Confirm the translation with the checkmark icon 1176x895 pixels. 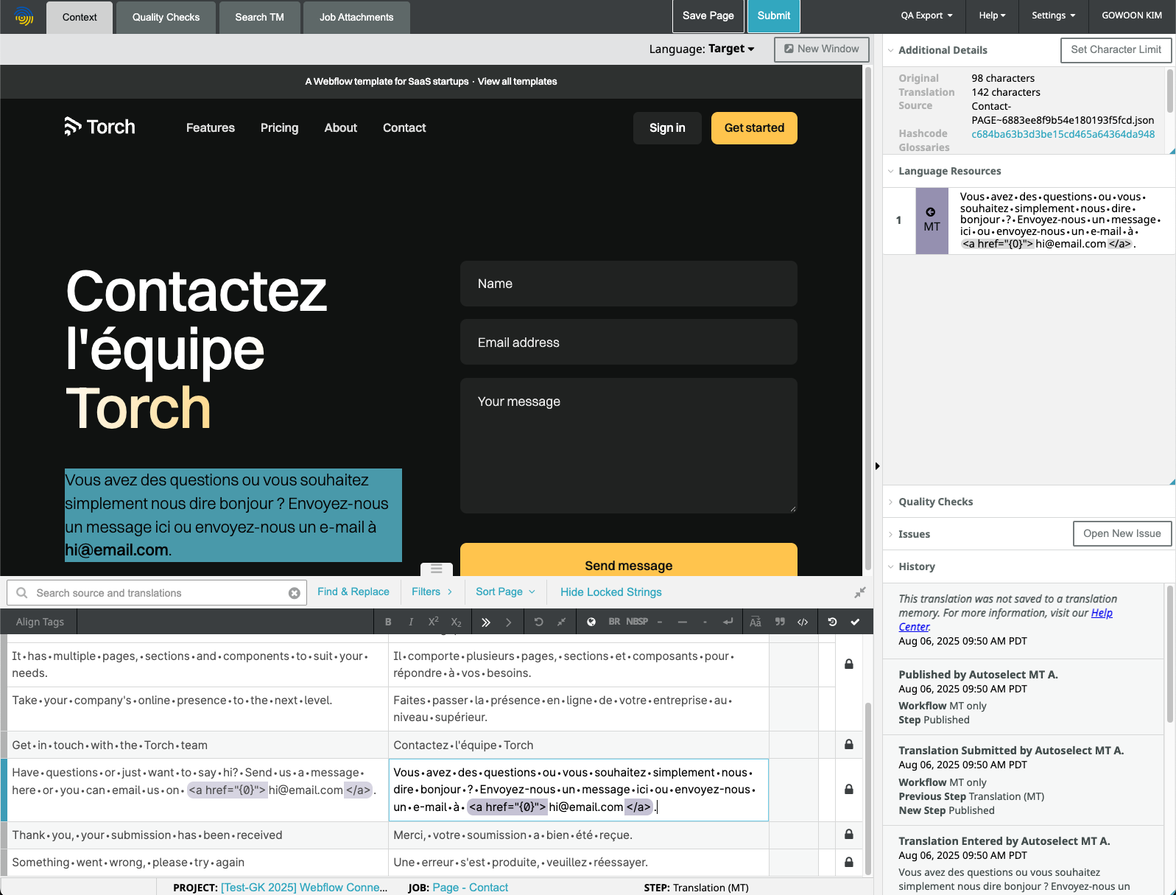coord(855,622)
